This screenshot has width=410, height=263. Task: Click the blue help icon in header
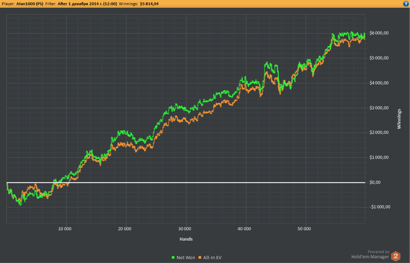406,4
